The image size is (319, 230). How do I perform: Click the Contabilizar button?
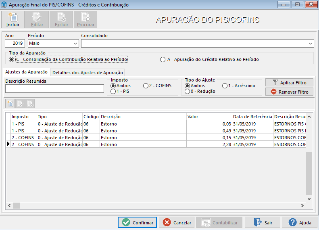coord(219,222)
